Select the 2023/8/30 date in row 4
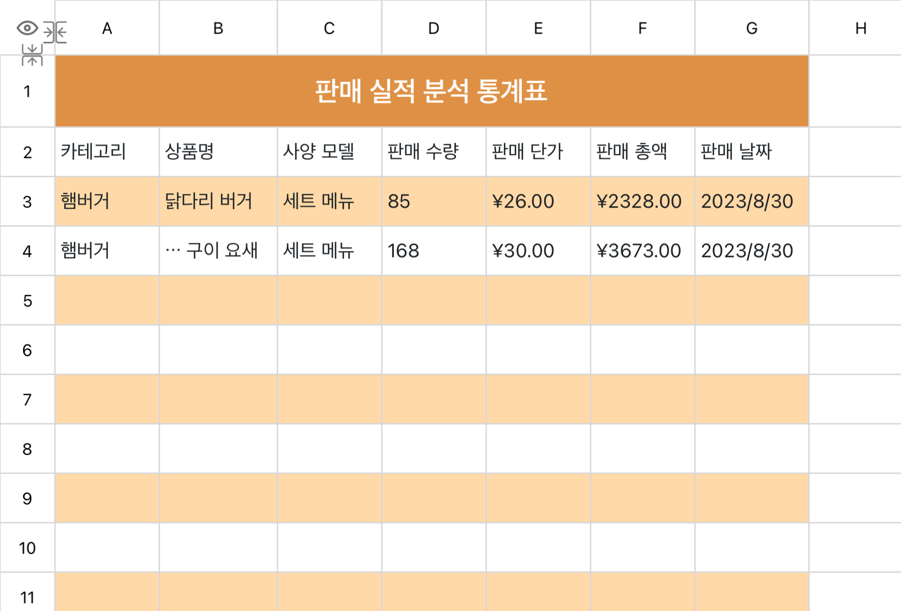 pyautogui.click(x=752, y=251)
